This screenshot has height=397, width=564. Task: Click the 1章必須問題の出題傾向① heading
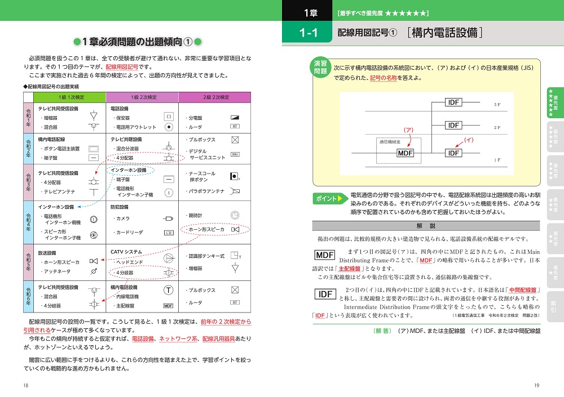(138, 42)
